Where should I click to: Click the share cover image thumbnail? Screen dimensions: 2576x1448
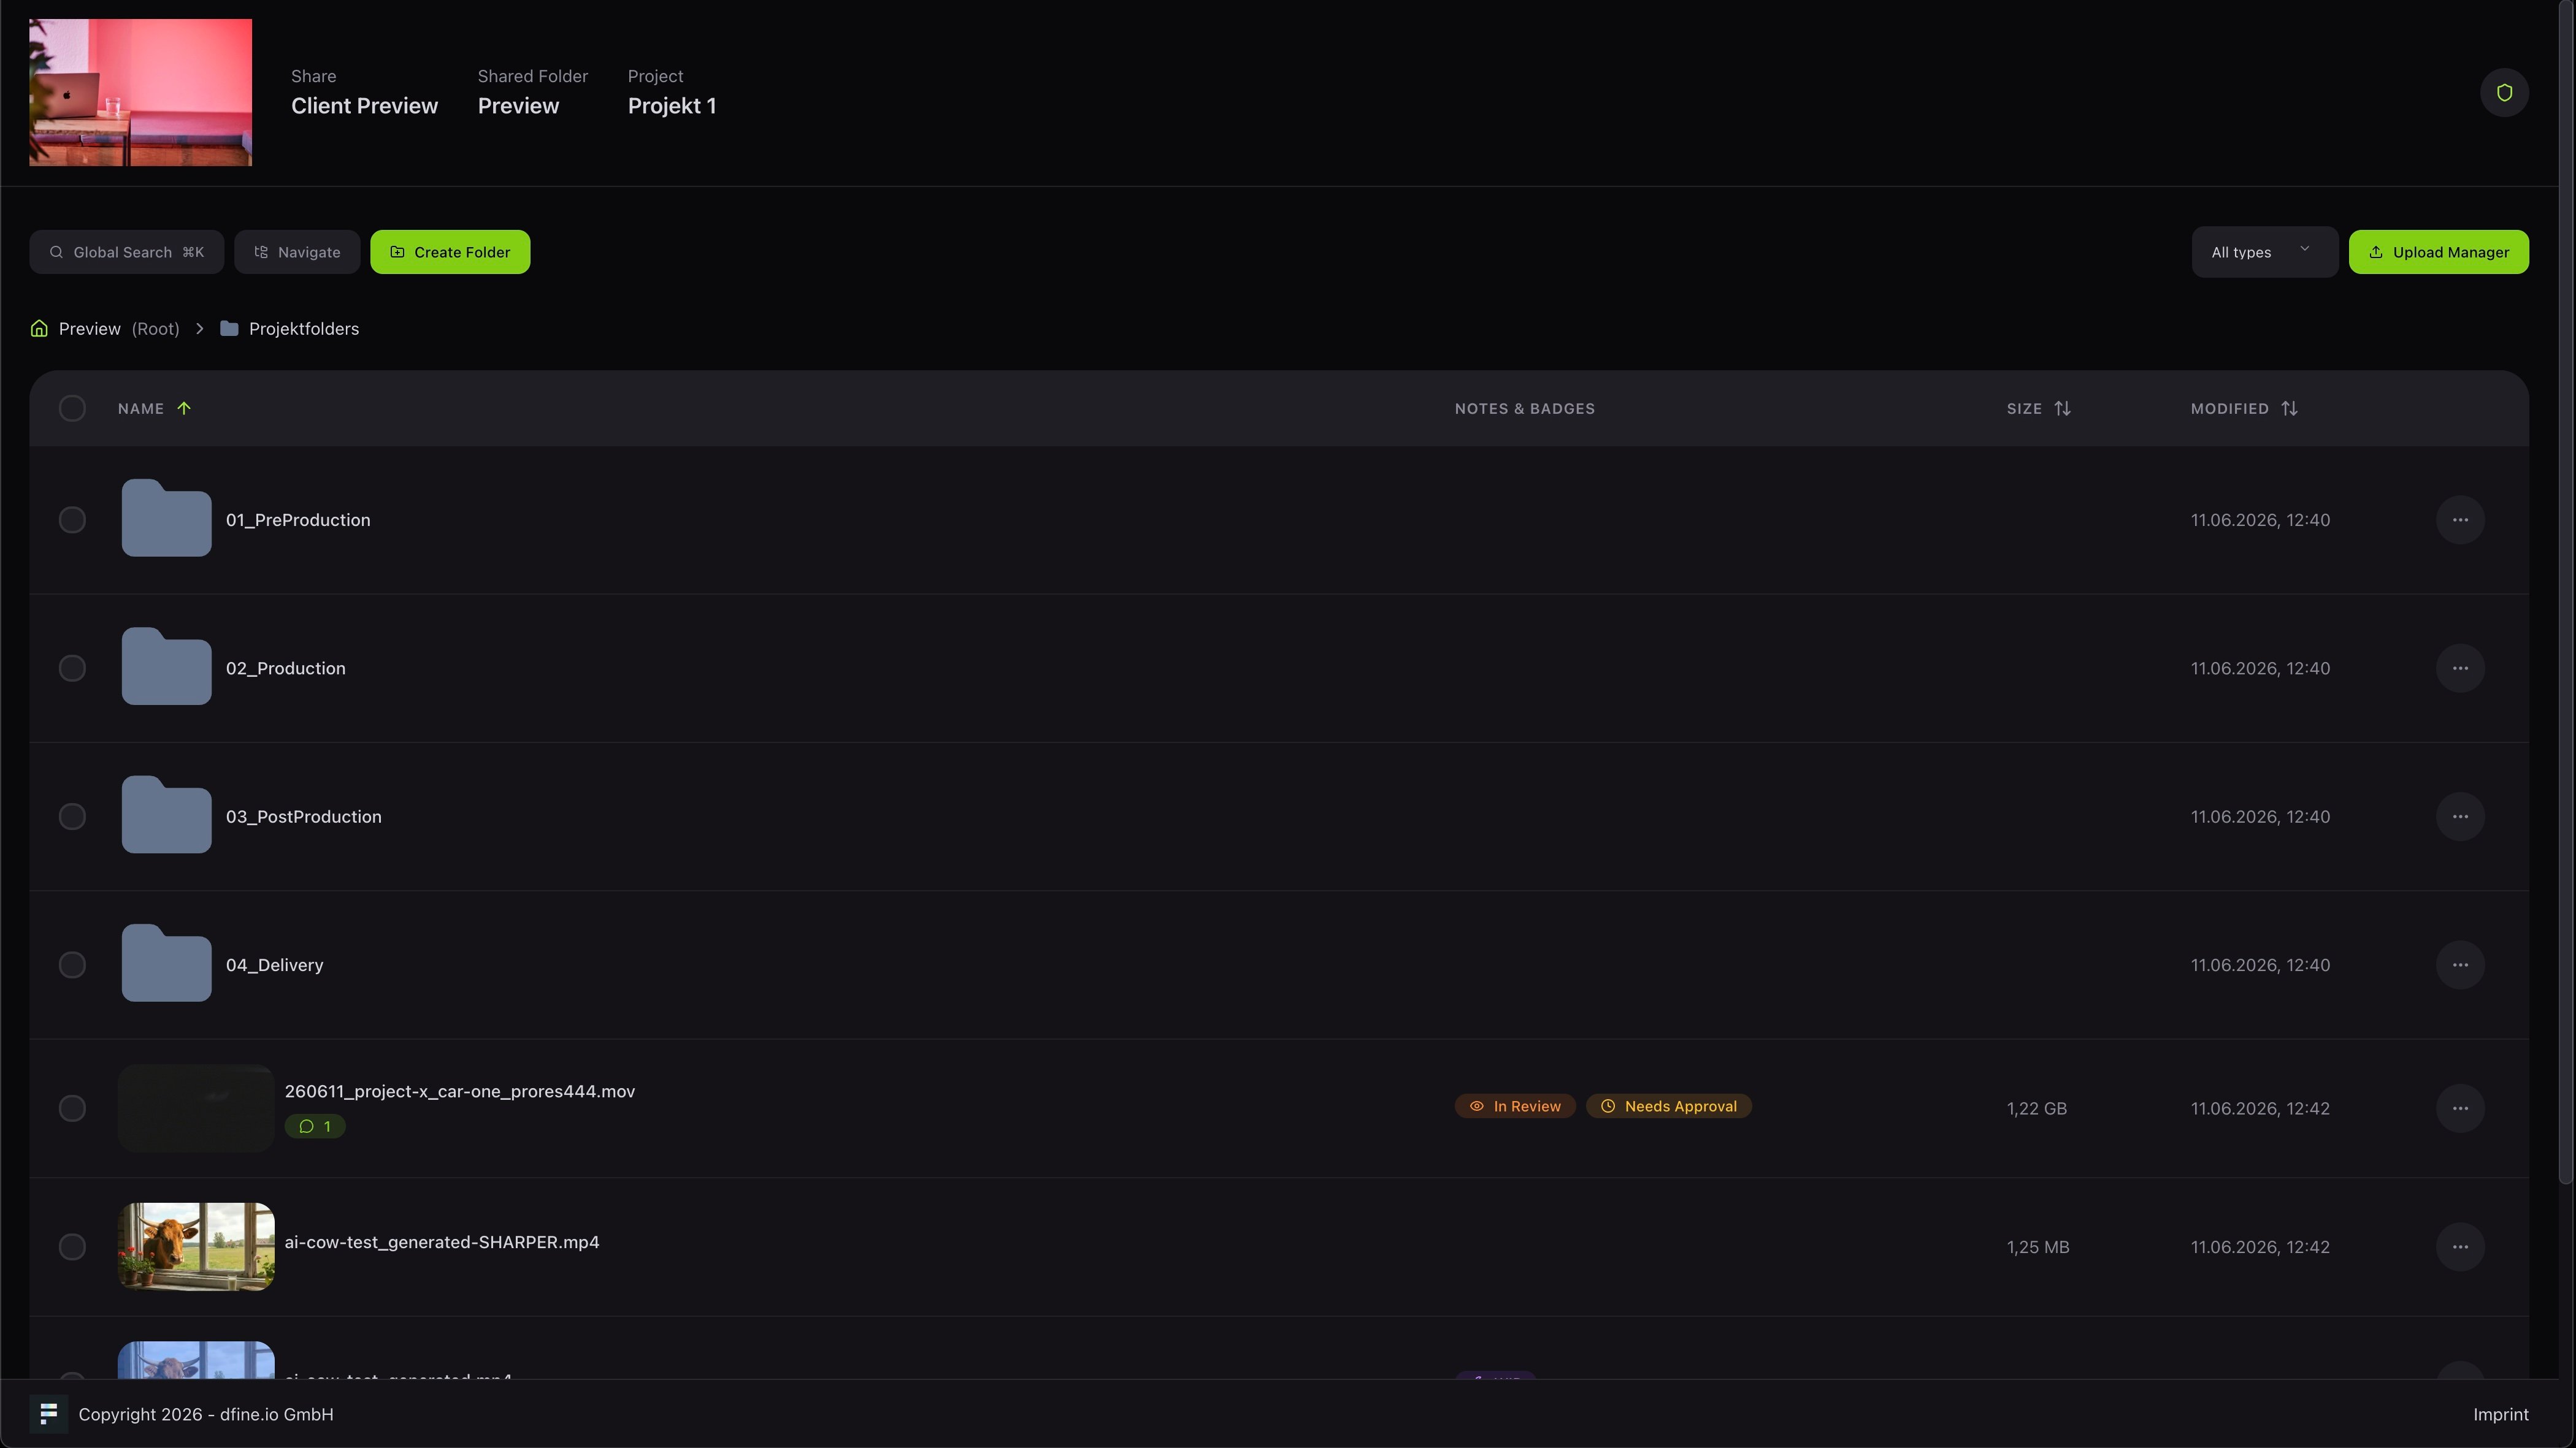[140, 92]
